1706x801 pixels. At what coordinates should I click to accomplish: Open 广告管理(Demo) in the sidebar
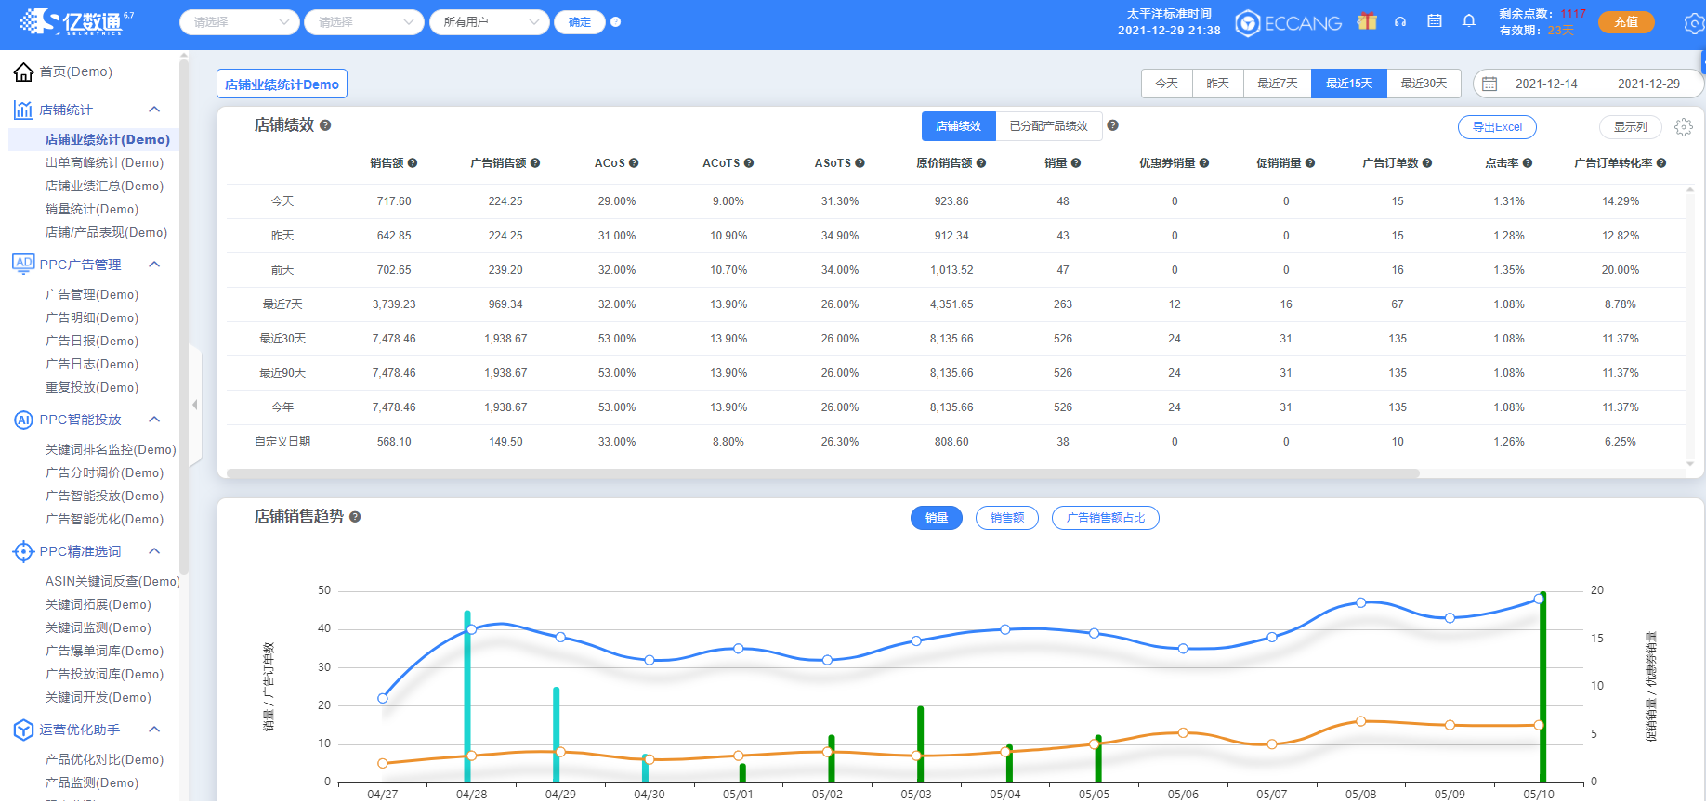tap(92, 294)
